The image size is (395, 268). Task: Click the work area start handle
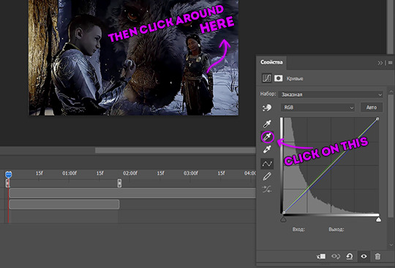click(x=7, y=183)
